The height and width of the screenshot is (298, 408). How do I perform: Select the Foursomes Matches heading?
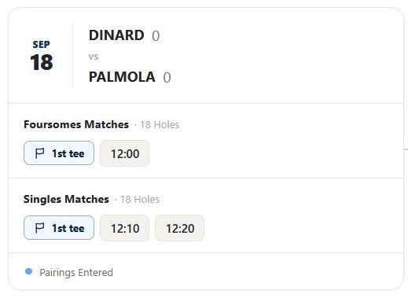click(76, 124)
